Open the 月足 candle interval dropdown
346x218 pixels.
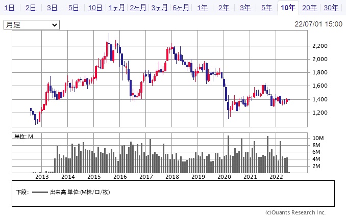pos(32,25)
